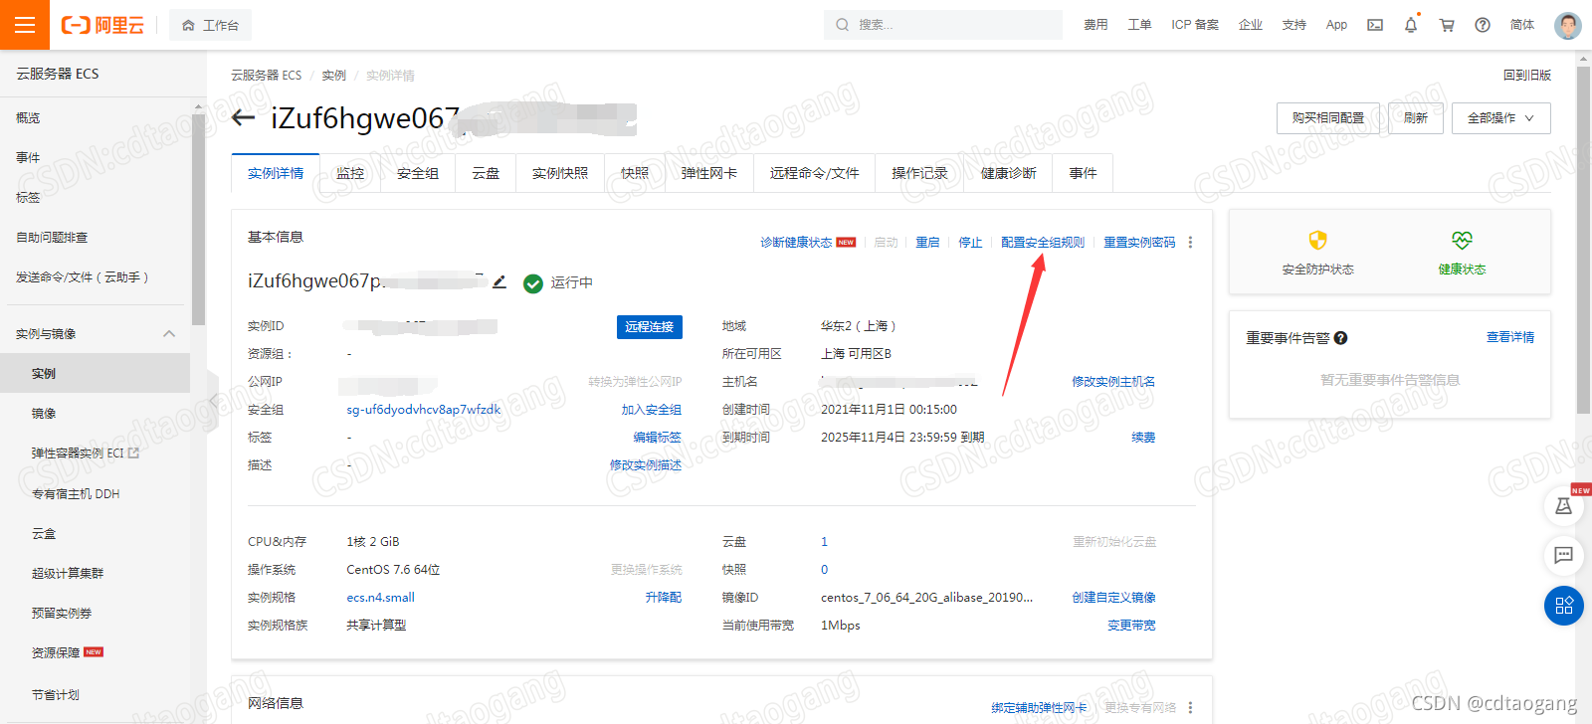The width and height of the screenshot is (1592, 724).
Task: Click the 变更带宽 link
Action: point(1131,626)
